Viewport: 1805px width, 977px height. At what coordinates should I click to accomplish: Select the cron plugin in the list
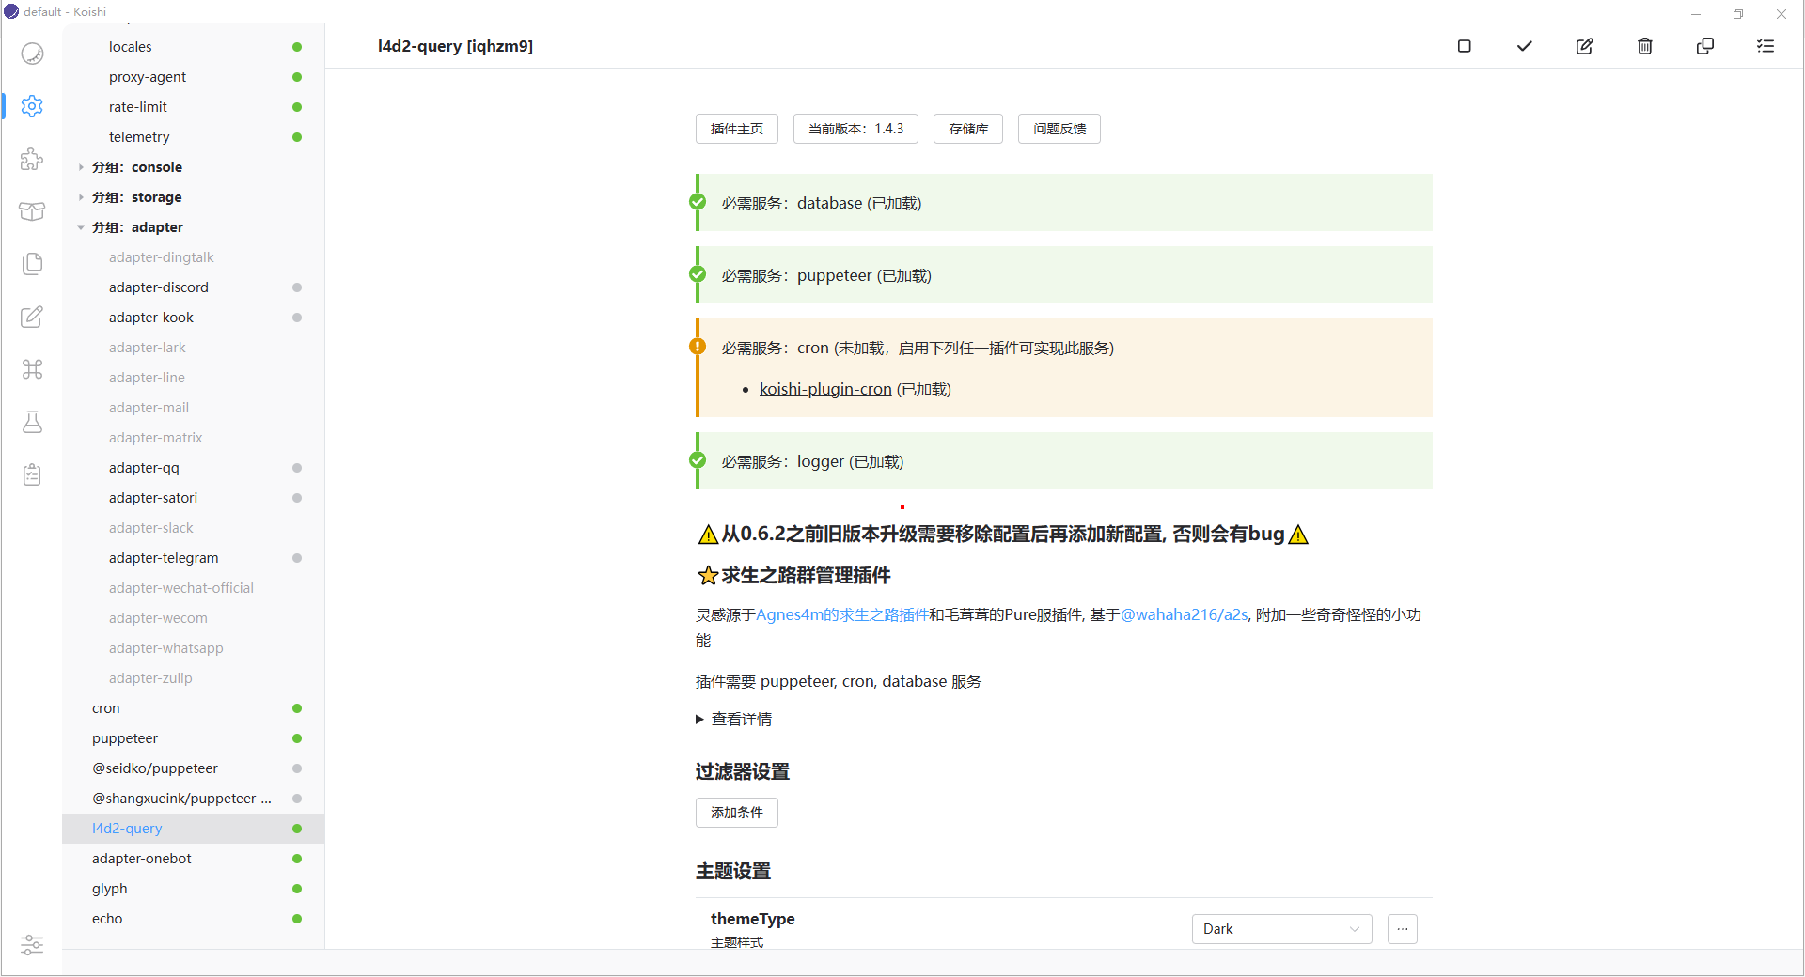(x=106, y=708)
